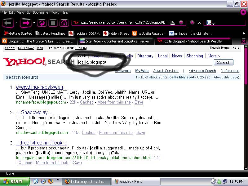Open the Forward history dropdown arrow
This screenshot has width=248, height=186.
[34, 23]
